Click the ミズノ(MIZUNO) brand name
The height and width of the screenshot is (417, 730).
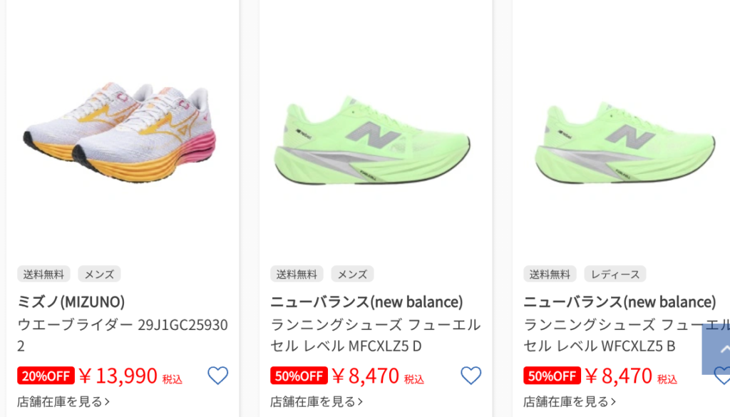71,302
